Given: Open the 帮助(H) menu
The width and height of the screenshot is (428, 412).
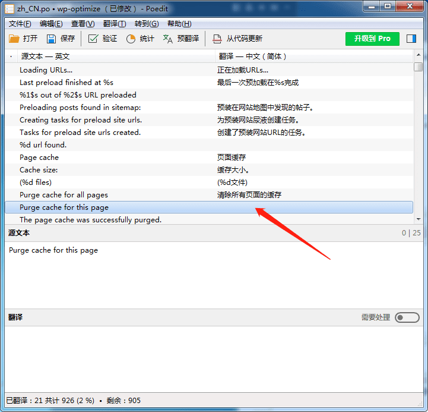Looking at the screenshot, I should point(179,24).
